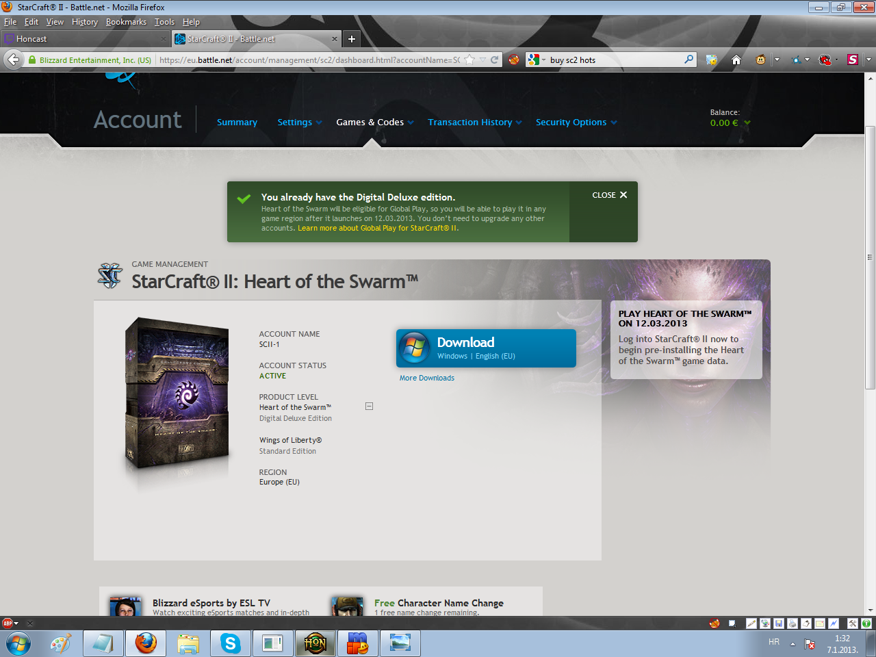
Task: Expand the Balance dropdown arrow
Action: pyautogui.click(x=747, y=123)
